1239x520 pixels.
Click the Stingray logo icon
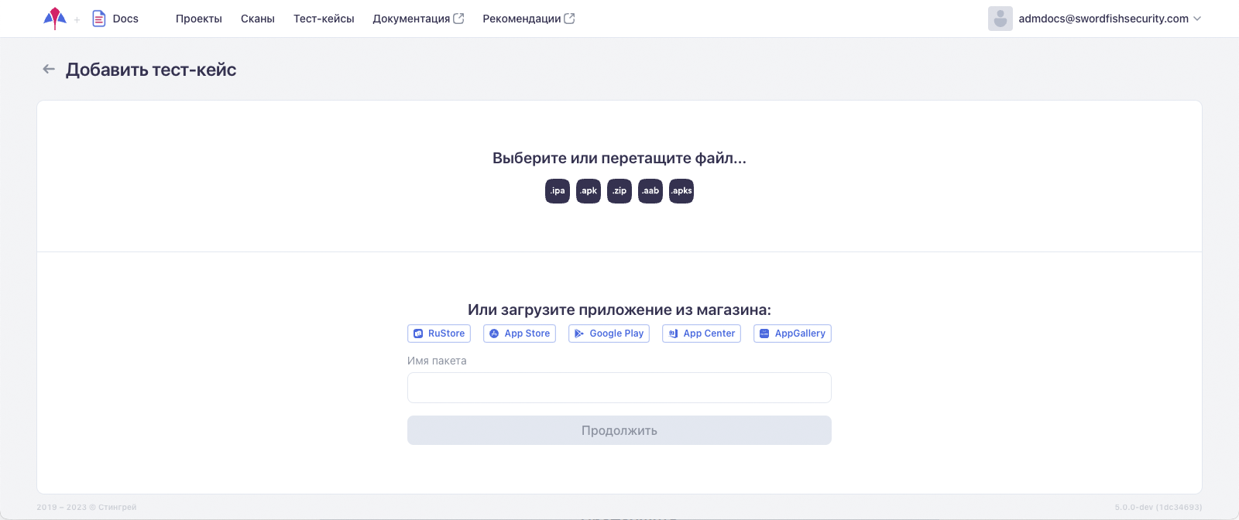tap(54, 18)
